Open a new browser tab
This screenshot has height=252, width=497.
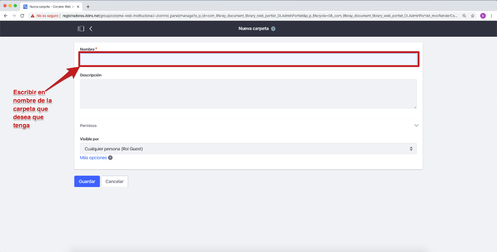point(88,6)
